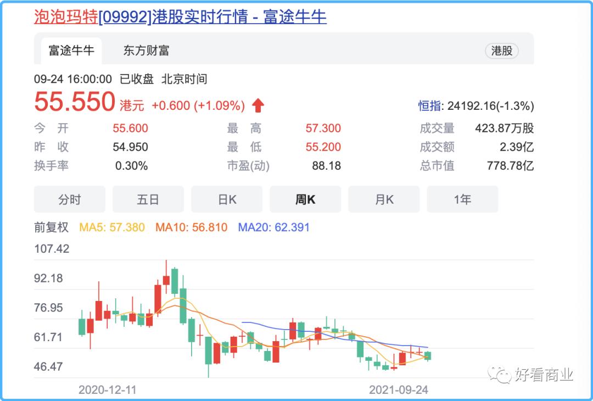Viewport: 593px width, 401px height.
Task: Show the 分时 intraday chart
Action: coord(70,199)
